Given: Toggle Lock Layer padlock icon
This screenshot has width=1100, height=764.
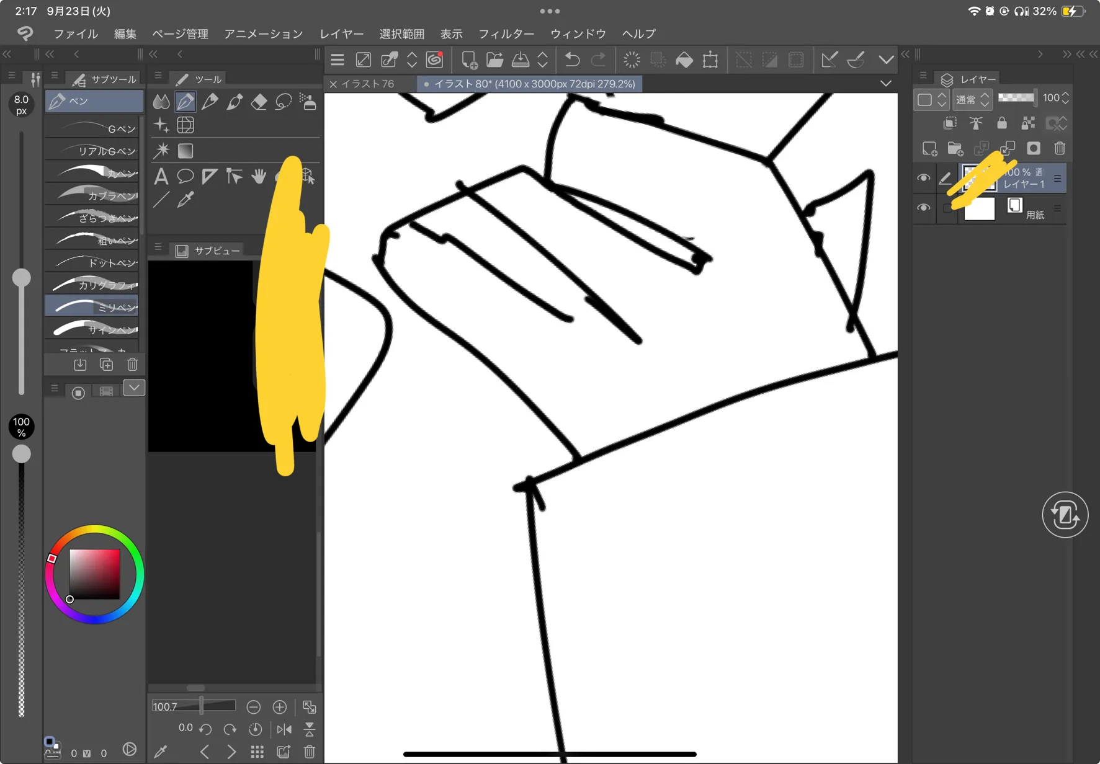Looking at the screenshot, I should tap(1002, 123).
